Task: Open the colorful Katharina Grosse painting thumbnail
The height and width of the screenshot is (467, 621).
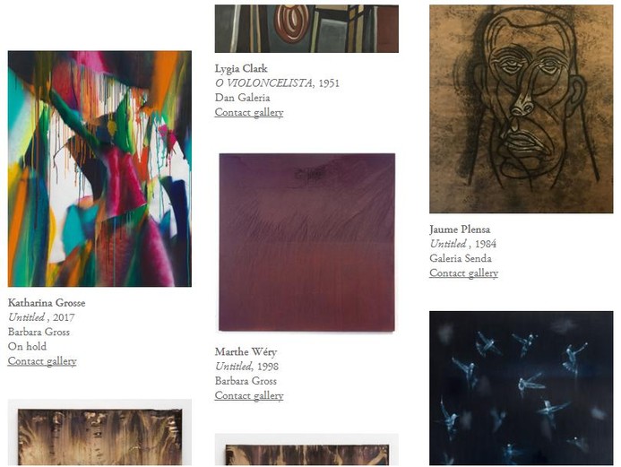Action: [x=99, y=169]
